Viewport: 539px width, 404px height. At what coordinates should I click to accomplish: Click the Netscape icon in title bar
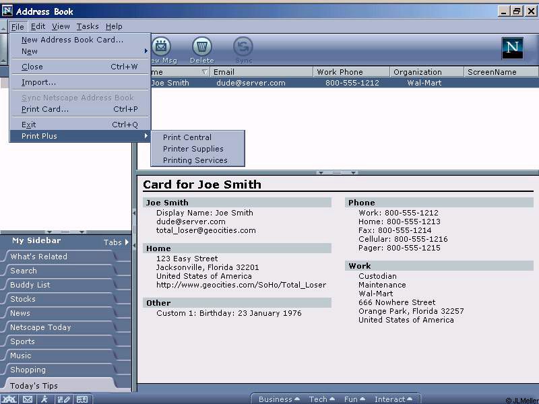tap(7, 11)
